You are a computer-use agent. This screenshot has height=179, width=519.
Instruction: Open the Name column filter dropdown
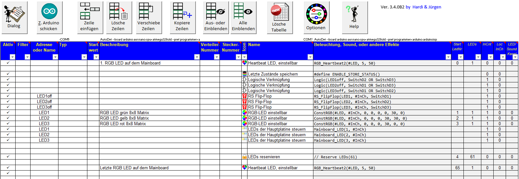(310, 57)
